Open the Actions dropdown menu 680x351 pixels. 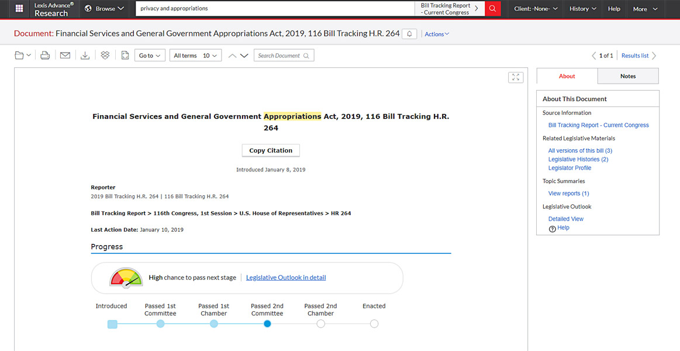(437, 34)
